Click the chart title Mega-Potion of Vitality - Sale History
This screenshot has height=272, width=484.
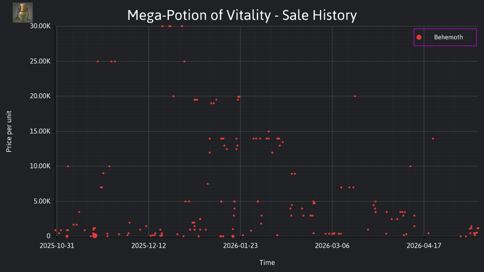(242, 15)
